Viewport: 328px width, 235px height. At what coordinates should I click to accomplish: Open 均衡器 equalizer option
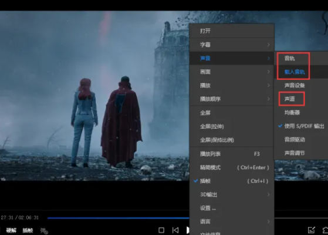tap(301, 112)
